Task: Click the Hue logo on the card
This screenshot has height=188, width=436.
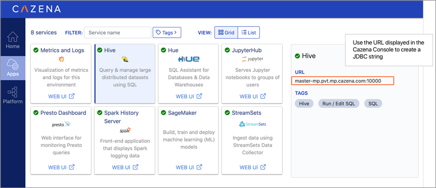Action: coord(189,59)
